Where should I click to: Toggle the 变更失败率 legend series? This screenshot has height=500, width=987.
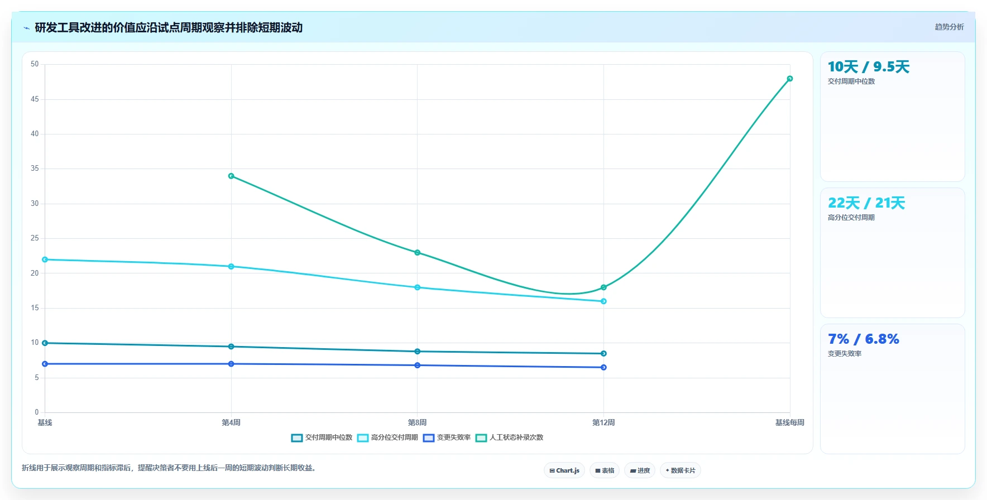point(447,437)
